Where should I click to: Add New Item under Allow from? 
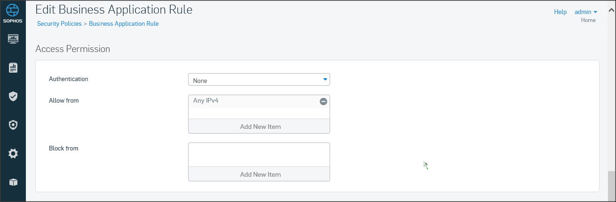(259, 127)
